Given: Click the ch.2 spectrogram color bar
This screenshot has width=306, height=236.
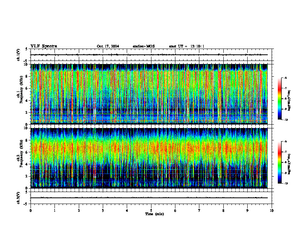Looking at the screenshot, I should pyautogui.click(x=279, y=162).
